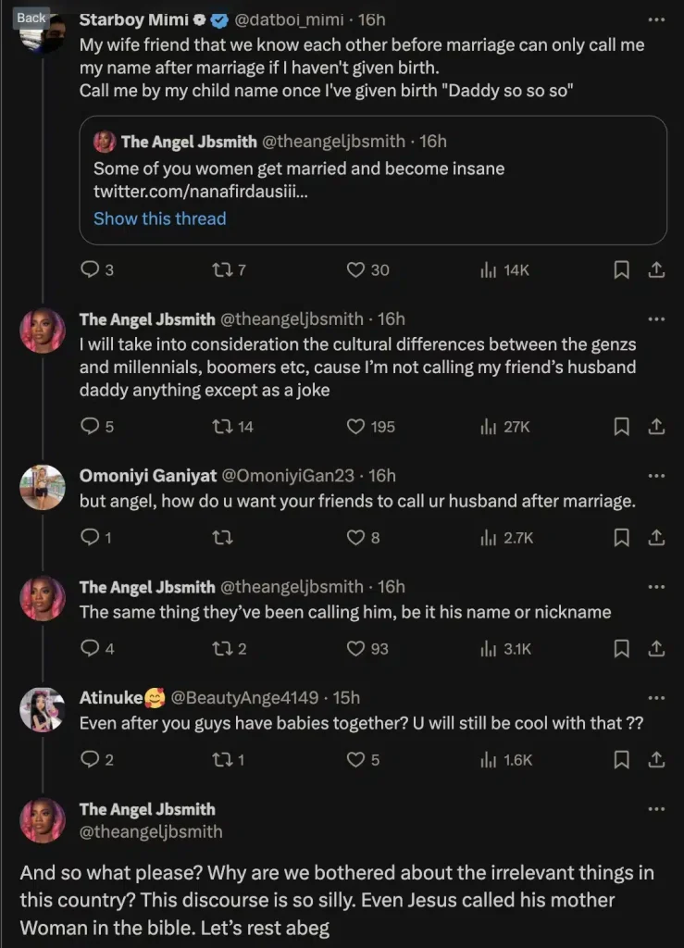Like Atinuke's tweet about having babies
Image resolution: width=684 pixels, height=948 pixels.
pyautogui.click(x=354, y=759)
